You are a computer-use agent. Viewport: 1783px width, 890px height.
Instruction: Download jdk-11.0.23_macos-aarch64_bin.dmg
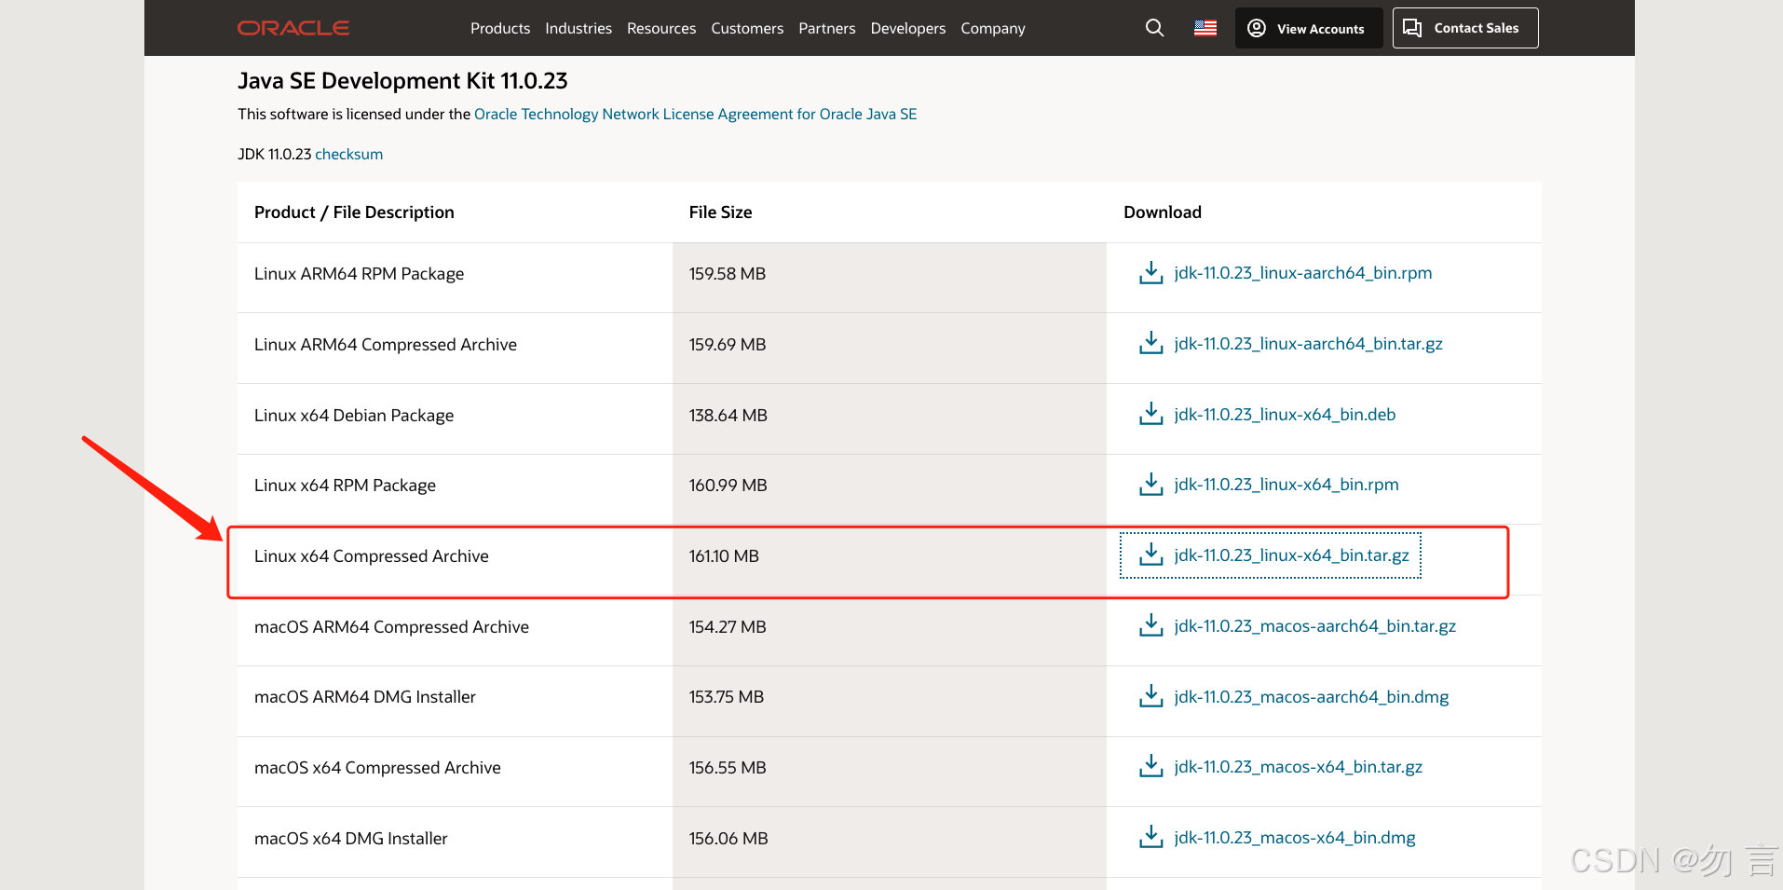point(1312,697)
